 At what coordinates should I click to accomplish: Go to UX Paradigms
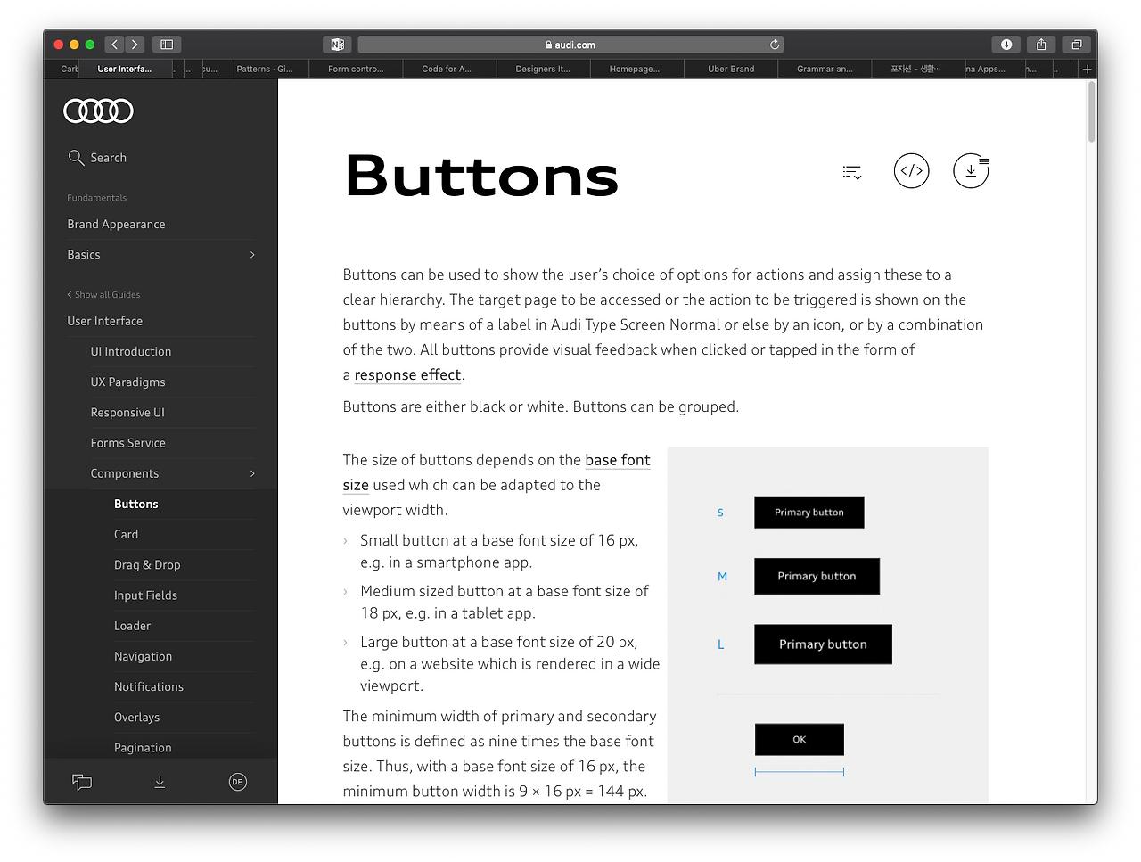pyautogui.click(x=128, y=382)
